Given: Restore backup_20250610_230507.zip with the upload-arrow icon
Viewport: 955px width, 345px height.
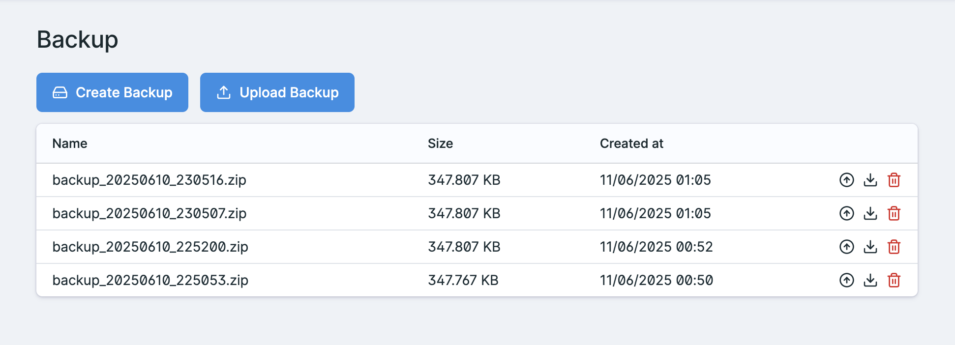Looking at the screenshot, I should (x=846, y=214).
